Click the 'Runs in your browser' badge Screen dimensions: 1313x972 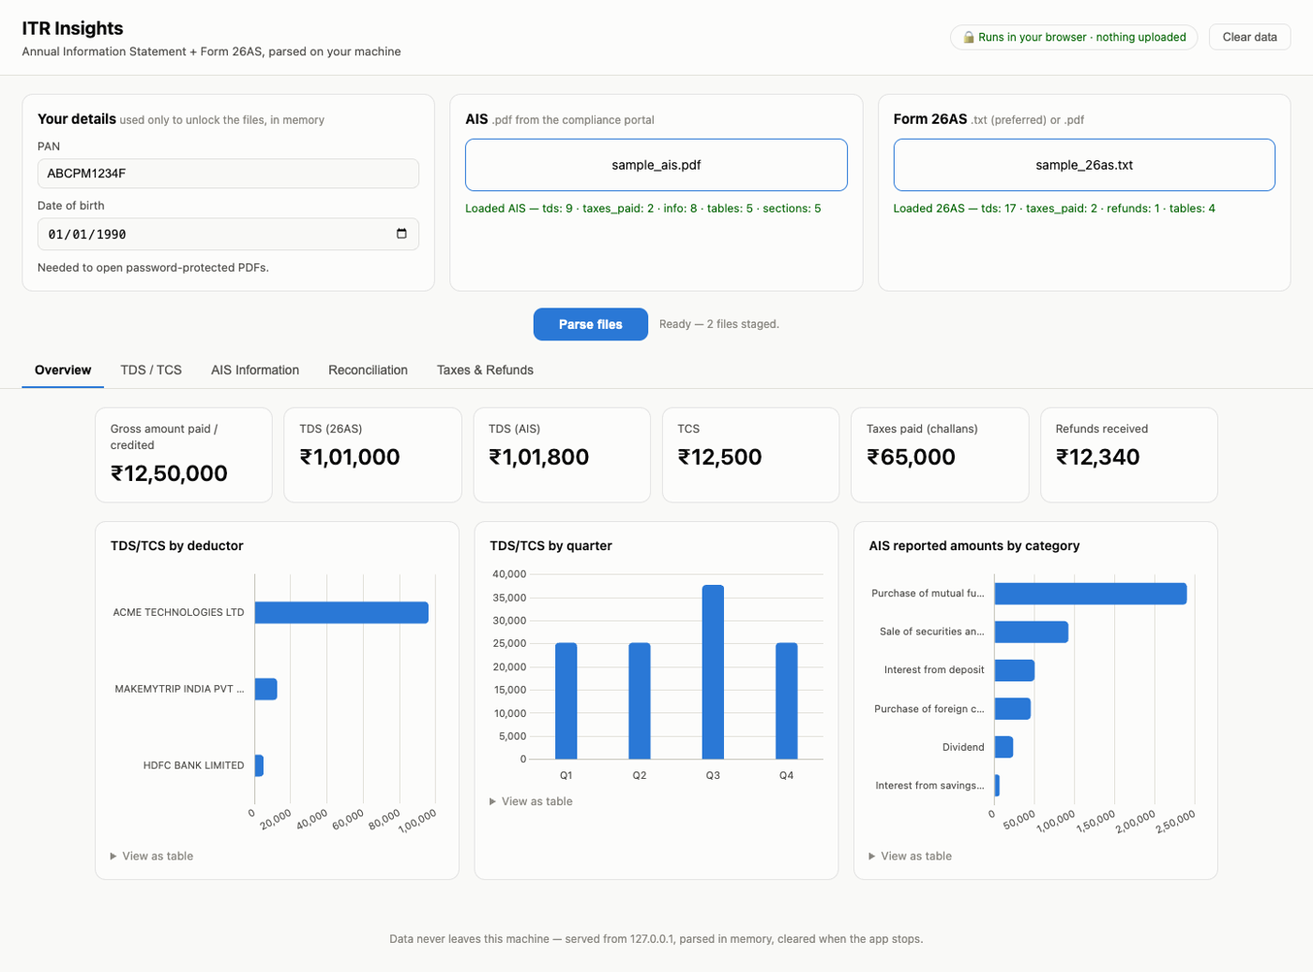click(1074, 37)
